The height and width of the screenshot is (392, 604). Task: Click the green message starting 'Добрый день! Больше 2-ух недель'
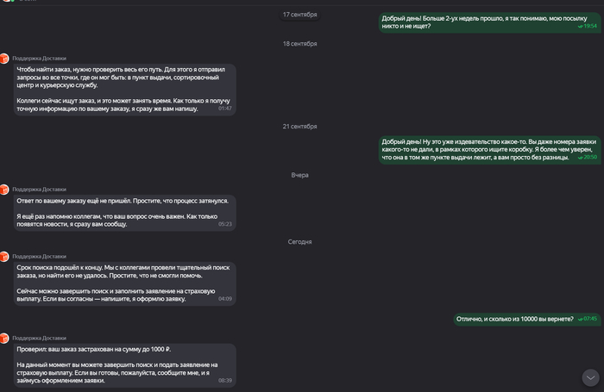(489, 22)
